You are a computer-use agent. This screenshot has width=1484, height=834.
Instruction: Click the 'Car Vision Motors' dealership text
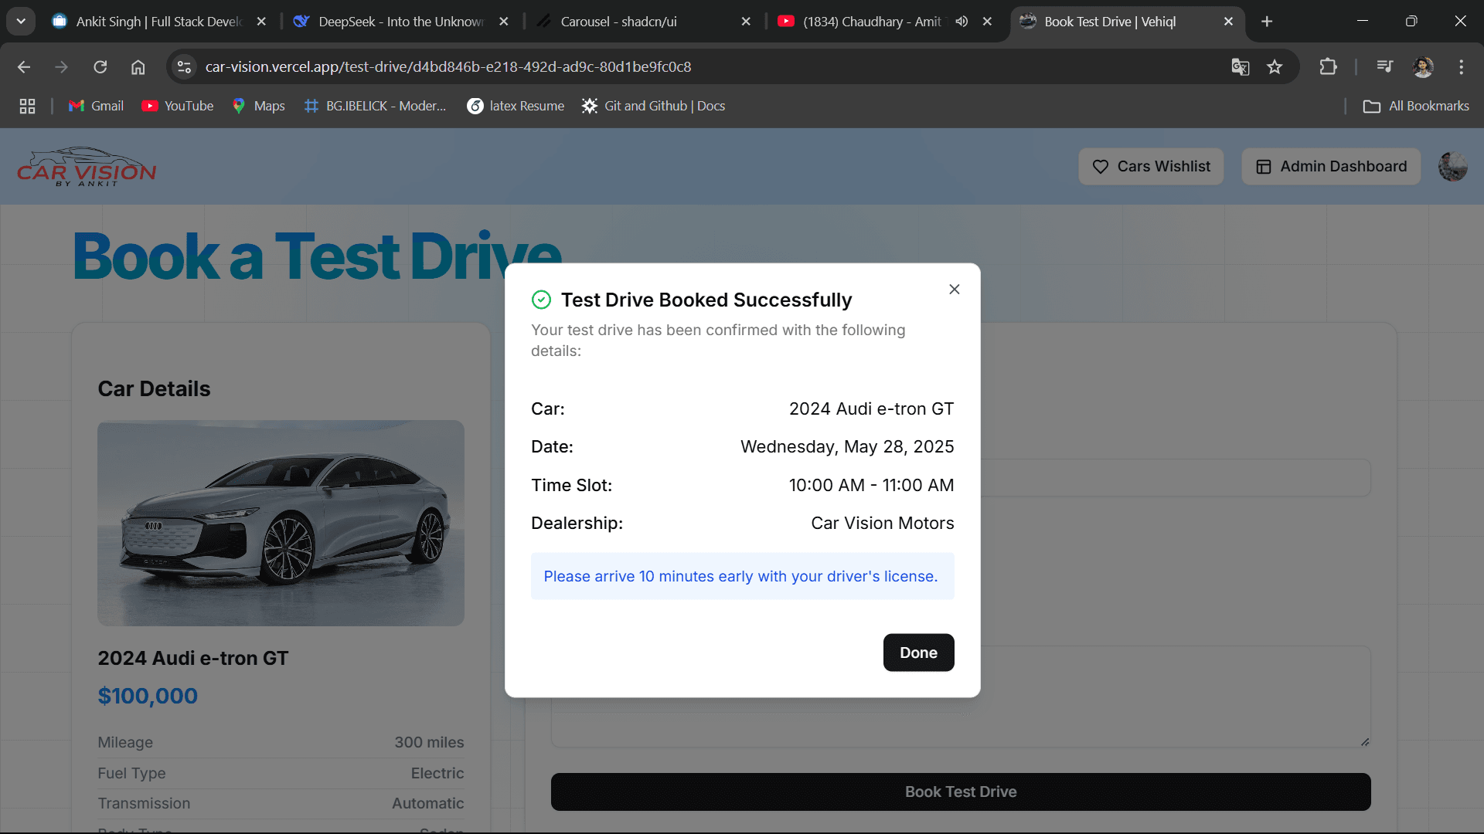click(x=882, y=523)
